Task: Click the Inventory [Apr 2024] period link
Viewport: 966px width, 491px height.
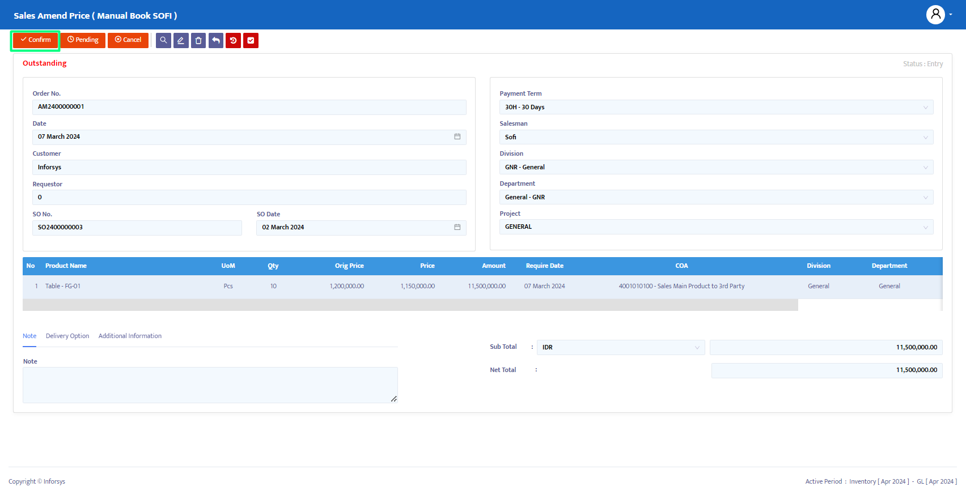Action: tap(879, 481)
